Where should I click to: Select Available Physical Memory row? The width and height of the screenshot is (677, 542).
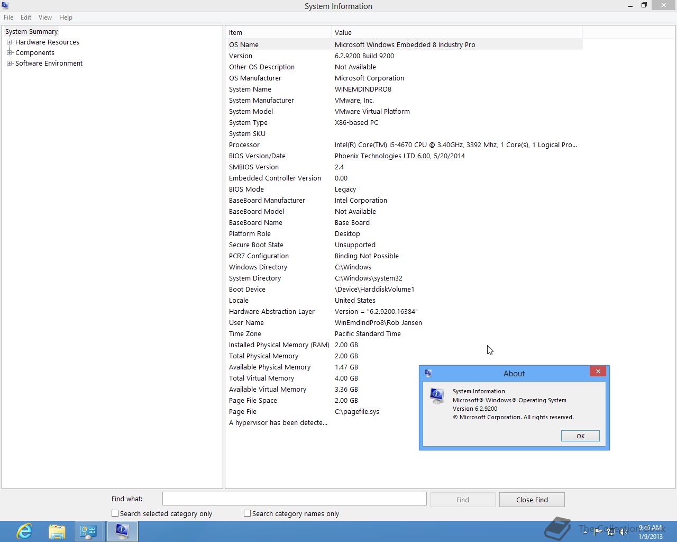point(405,367)
